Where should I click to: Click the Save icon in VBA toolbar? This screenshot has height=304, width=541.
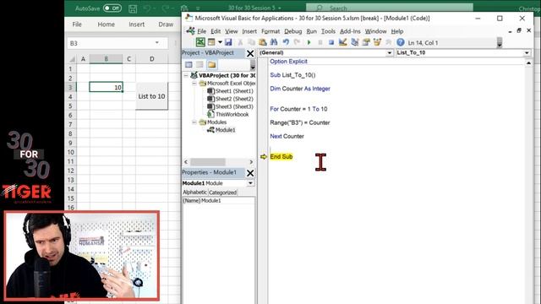point(228,42)
